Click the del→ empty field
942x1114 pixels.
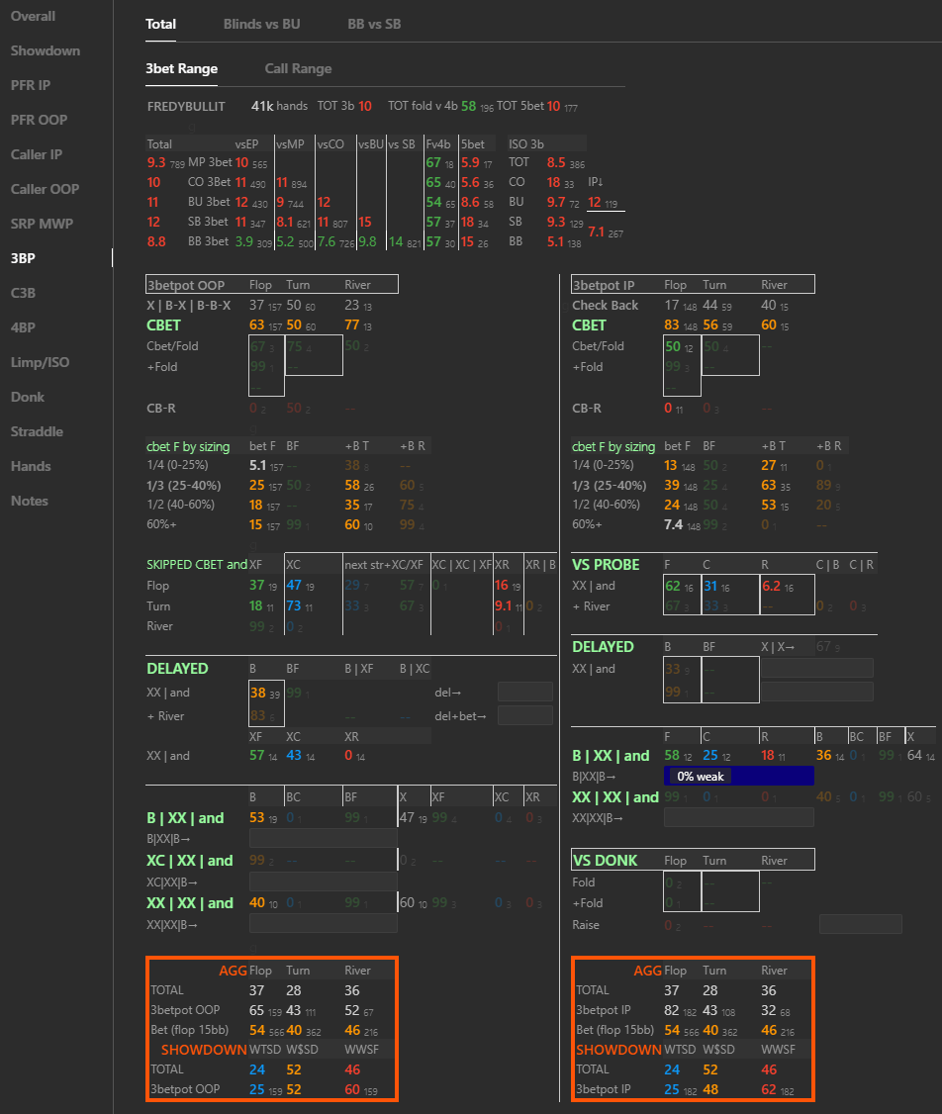(x=525, y=692)
